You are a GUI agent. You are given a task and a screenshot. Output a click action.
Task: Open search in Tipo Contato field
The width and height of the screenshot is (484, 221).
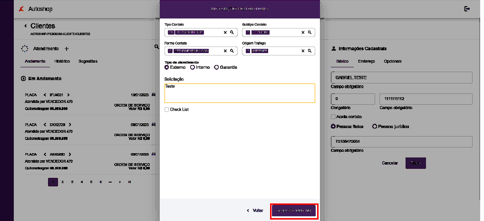tap(232, 32)
